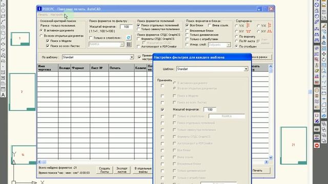The height and width of the screenshot is (184, 328).
Task: Click the 'Формат' column header
Action: (x=80, y=68)
